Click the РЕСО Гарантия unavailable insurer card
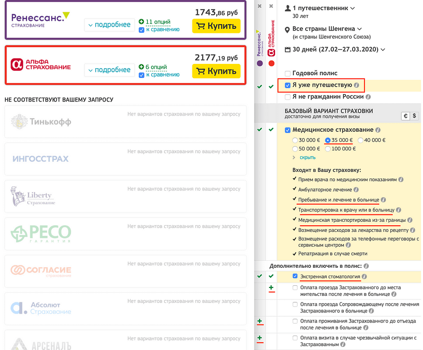423x350 pixels. click(x=126, y=234)
